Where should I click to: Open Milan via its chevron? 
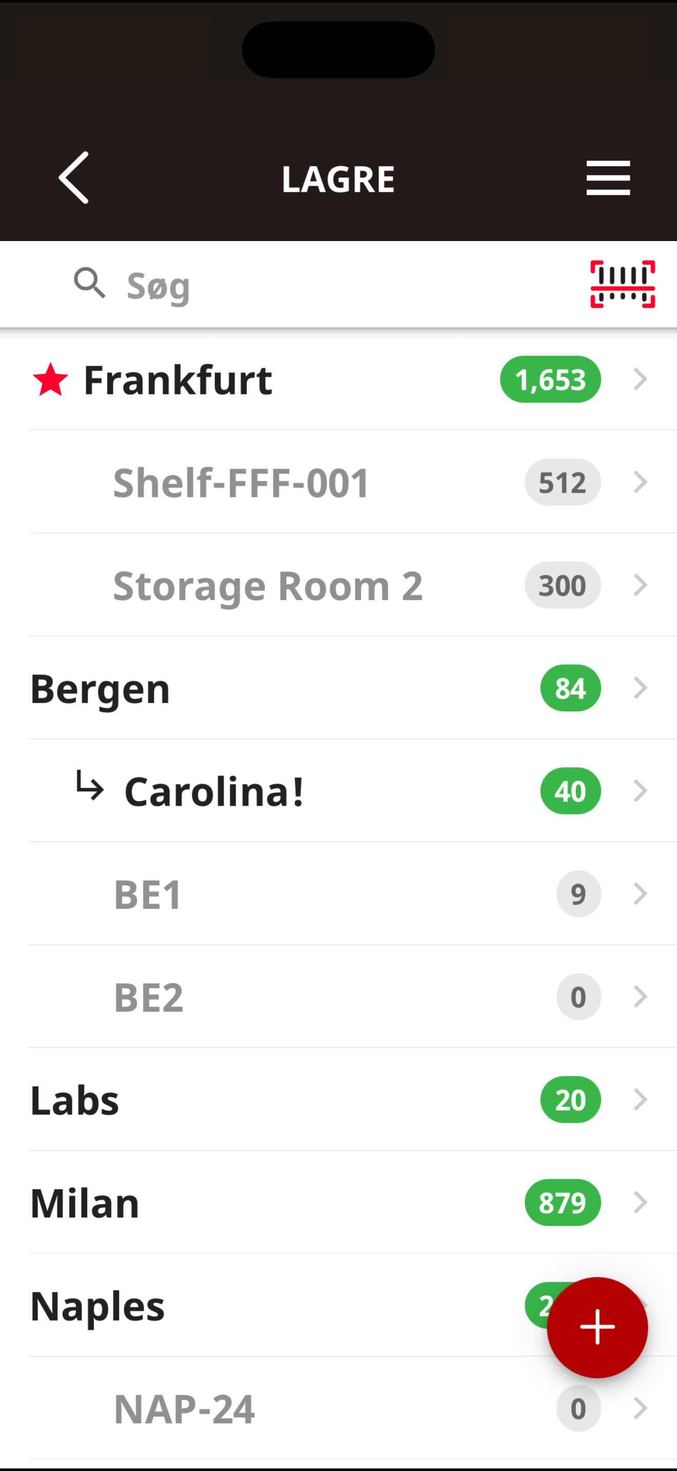tap(641, 1203)
